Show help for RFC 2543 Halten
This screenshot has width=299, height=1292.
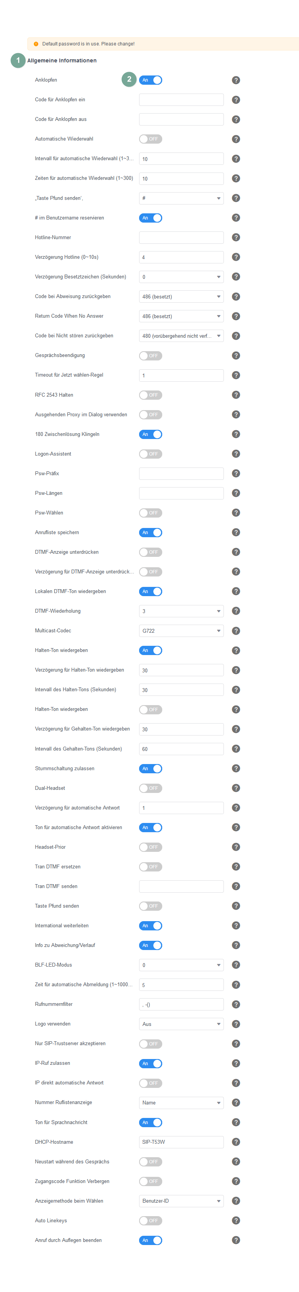(236, 395)
